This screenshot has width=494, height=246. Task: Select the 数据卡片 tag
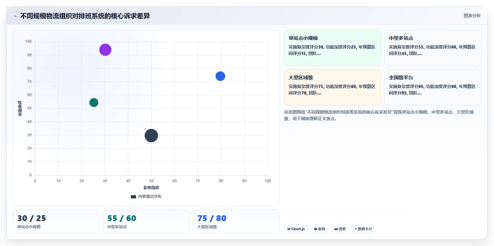click(363, 229)
